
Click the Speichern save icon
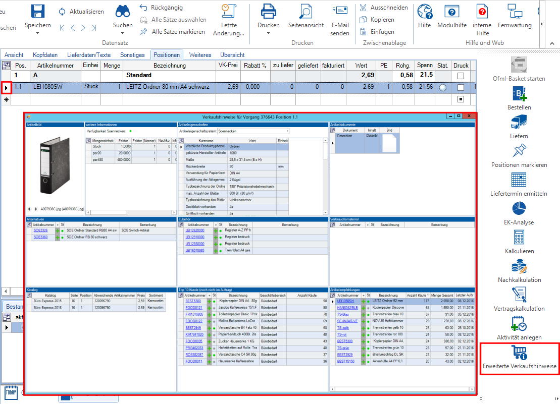coord(37,12)
